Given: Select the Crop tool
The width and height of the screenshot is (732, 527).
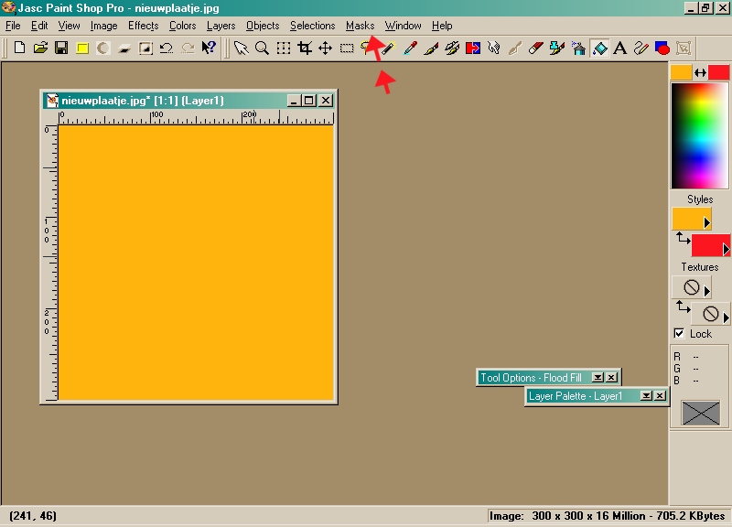Looking at the screenshot, I should [305, 48].
